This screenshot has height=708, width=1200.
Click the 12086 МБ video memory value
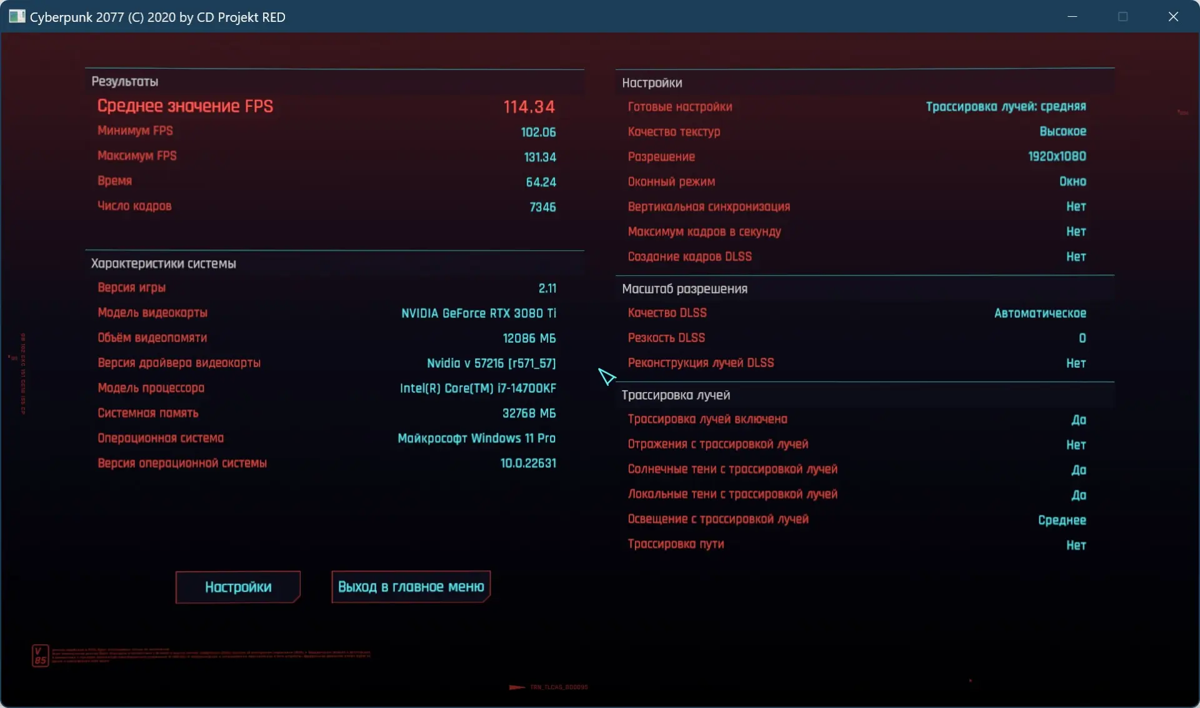pyautogui.click(x=529, y=338)
